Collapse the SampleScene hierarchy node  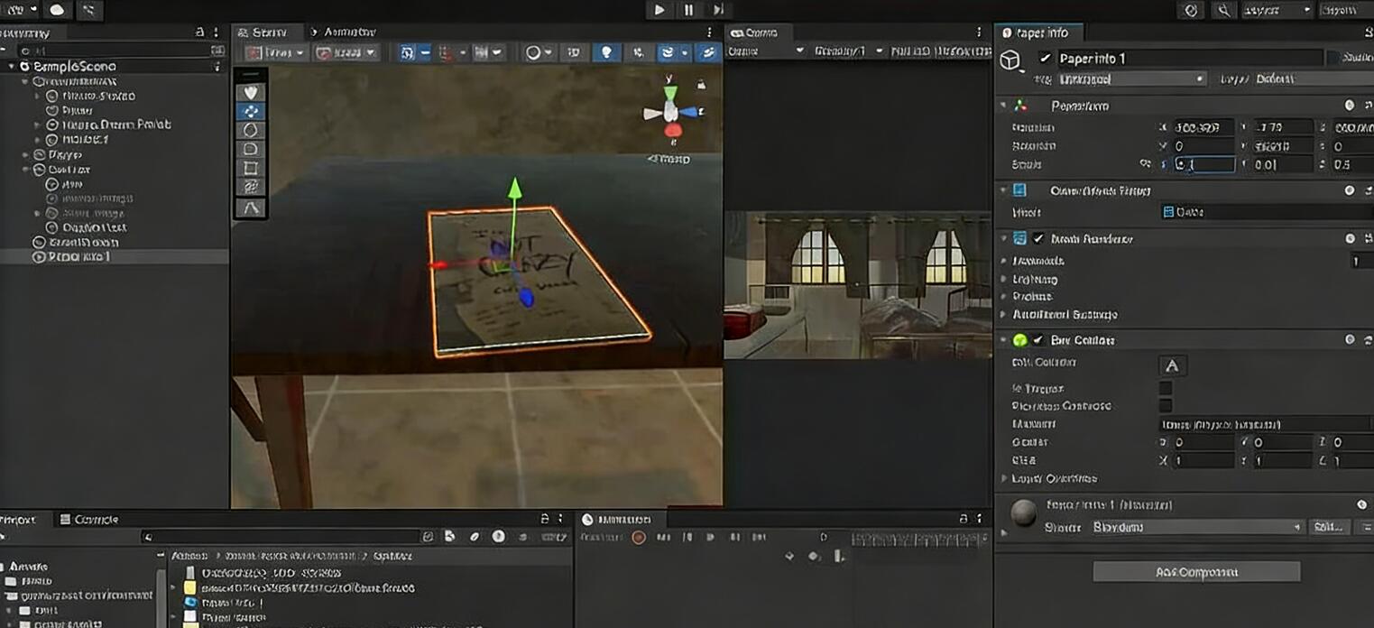click(9, 66)
